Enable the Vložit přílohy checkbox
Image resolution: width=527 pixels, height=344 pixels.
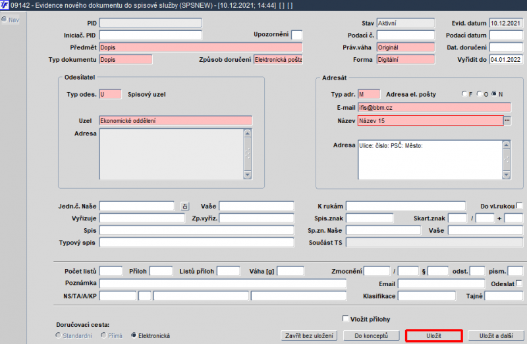345,318
